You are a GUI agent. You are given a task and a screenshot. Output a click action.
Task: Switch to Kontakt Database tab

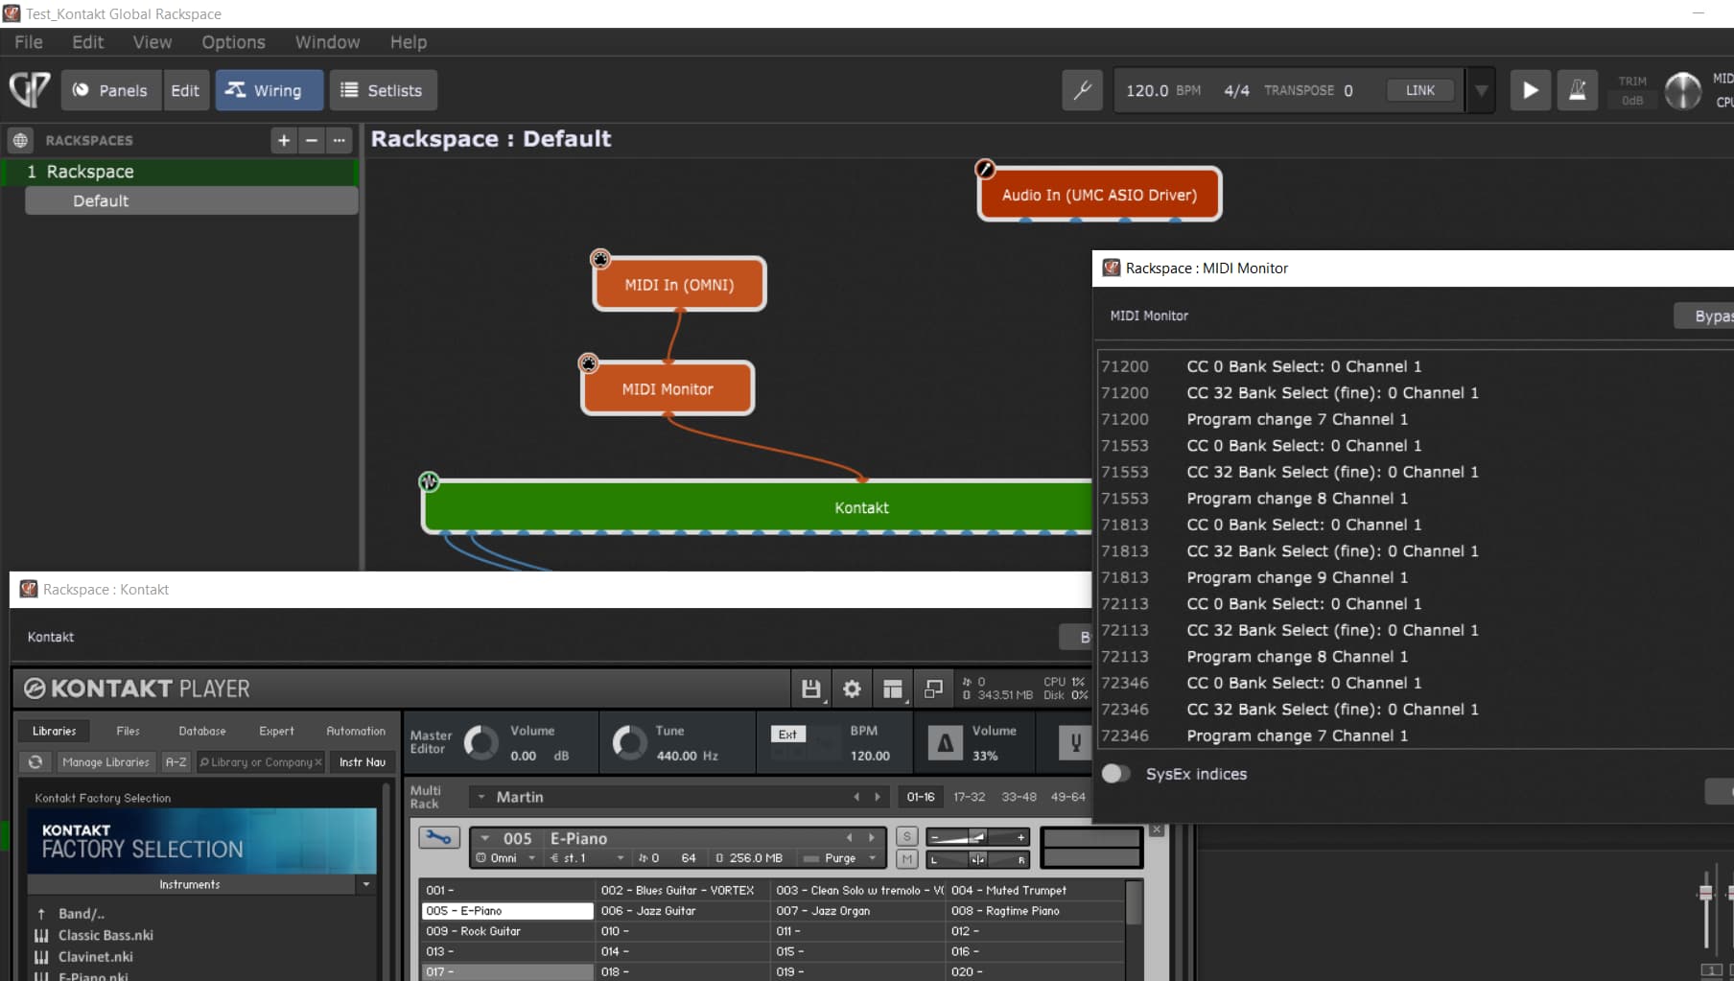[201, 731]
